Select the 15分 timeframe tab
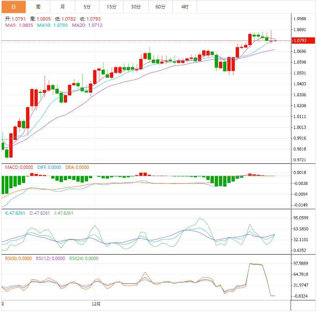The height and width of the screenshot is (313, 317). tap(112, 7)
